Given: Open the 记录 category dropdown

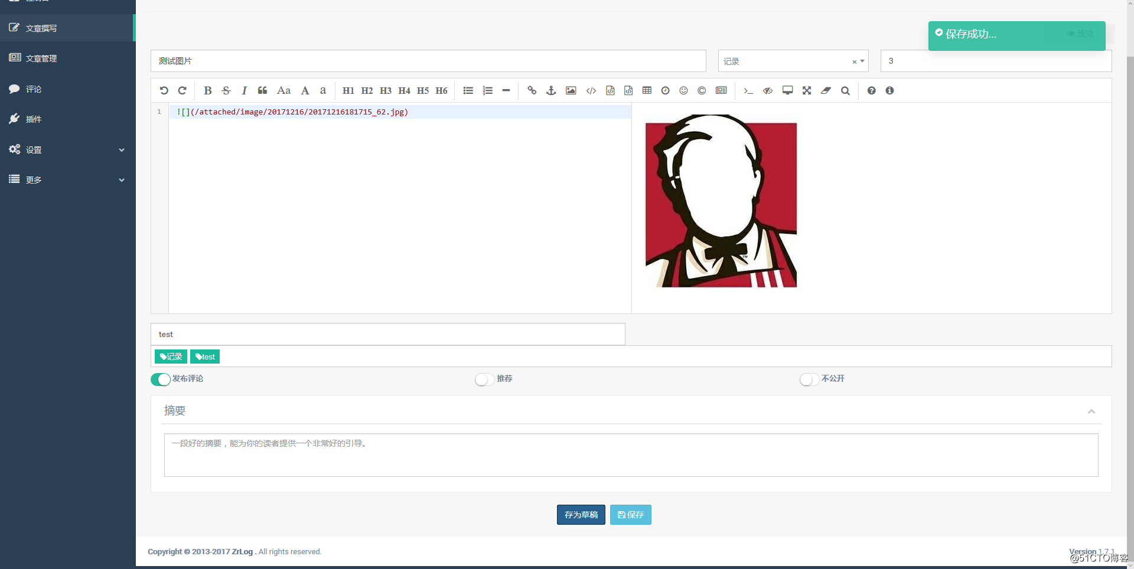Looking at the screenshot, I should click(x=793, y=61).
